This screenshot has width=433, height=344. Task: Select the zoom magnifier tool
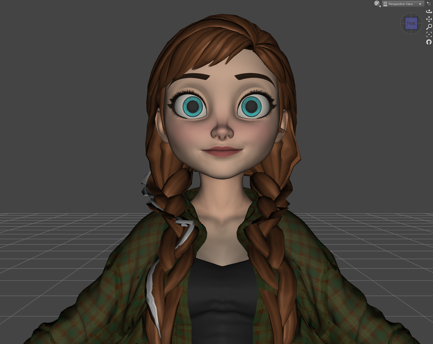(429, 27)
